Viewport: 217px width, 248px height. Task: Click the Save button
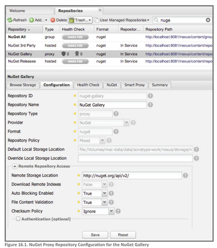(95, 235)
